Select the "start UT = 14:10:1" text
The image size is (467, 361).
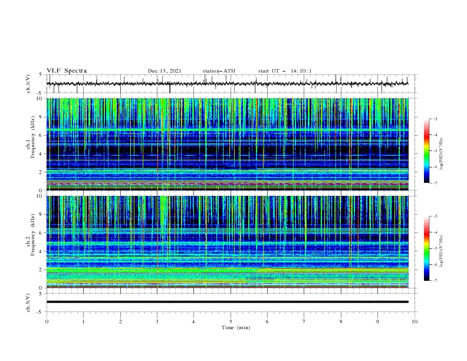point(285,71)
